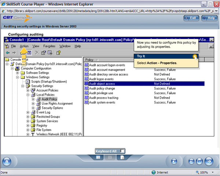The height and width of the screenshot is (176, 220).
Task: Click the Back arrow in console toolbar
Action: (x=8, y=53)
